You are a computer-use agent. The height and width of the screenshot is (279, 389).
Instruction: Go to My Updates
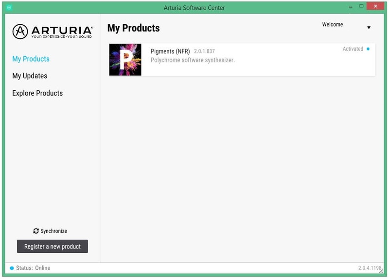coord(30,76)
